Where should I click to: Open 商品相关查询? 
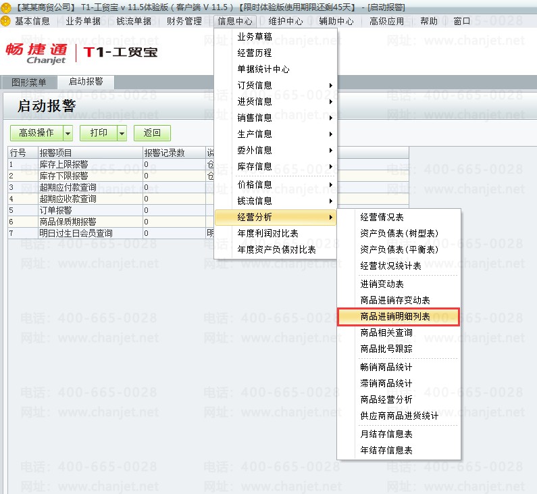point(399,332)
